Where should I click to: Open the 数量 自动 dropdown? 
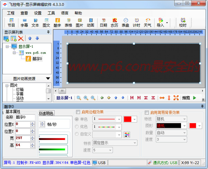pos(184,133)
